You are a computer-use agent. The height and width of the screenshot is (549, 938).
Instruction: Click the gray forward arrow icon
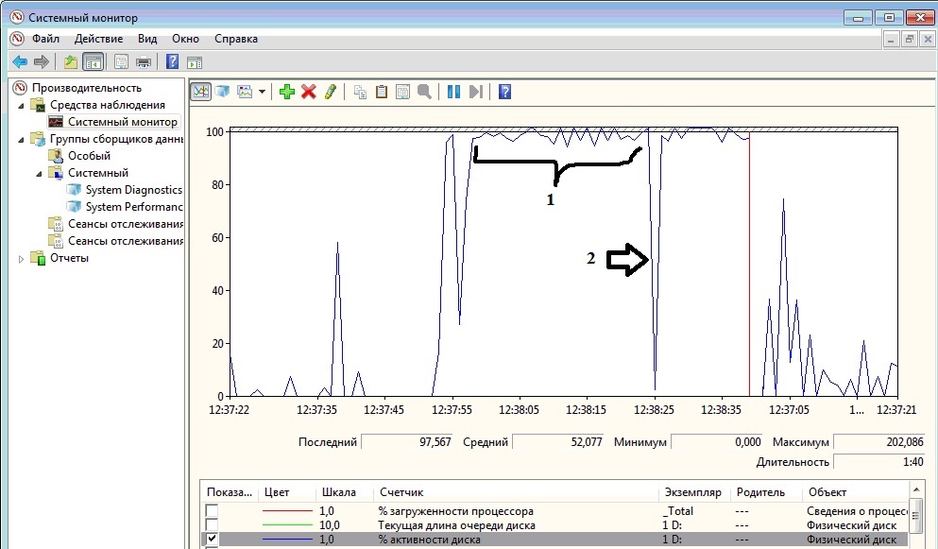[x=42, y=61]
